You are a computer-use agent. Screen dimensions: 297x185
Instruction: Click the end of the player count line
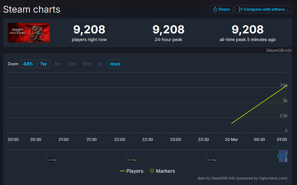click(287, 85)
